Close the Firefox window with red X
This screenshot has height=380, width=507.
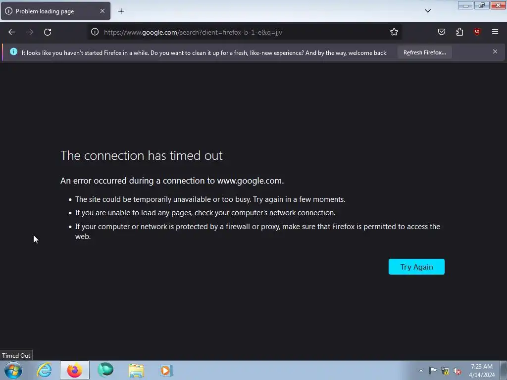[498, 5]
